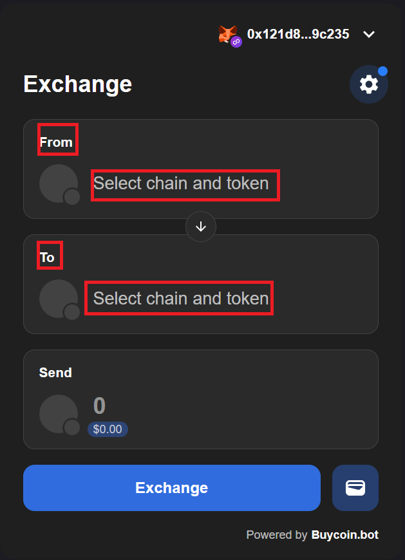The height and width of the screenshot is (560, 405).
Task: Click the From token placeholder circle
Action: coord(57,182)
